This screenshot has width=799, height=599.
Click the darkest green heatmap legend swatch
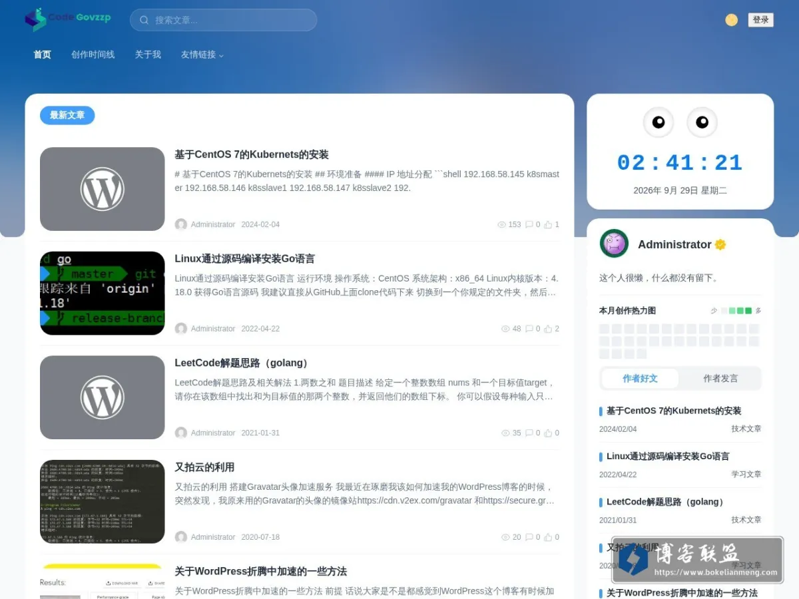point(748,311)
